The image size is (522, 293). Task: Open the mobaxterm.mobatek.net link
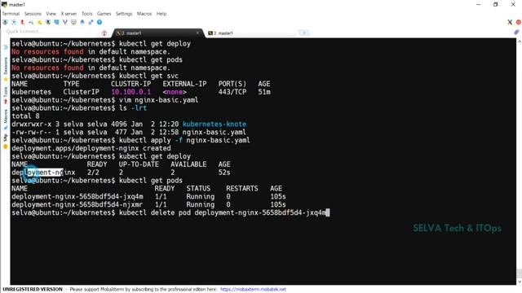[x=253, y=290]
